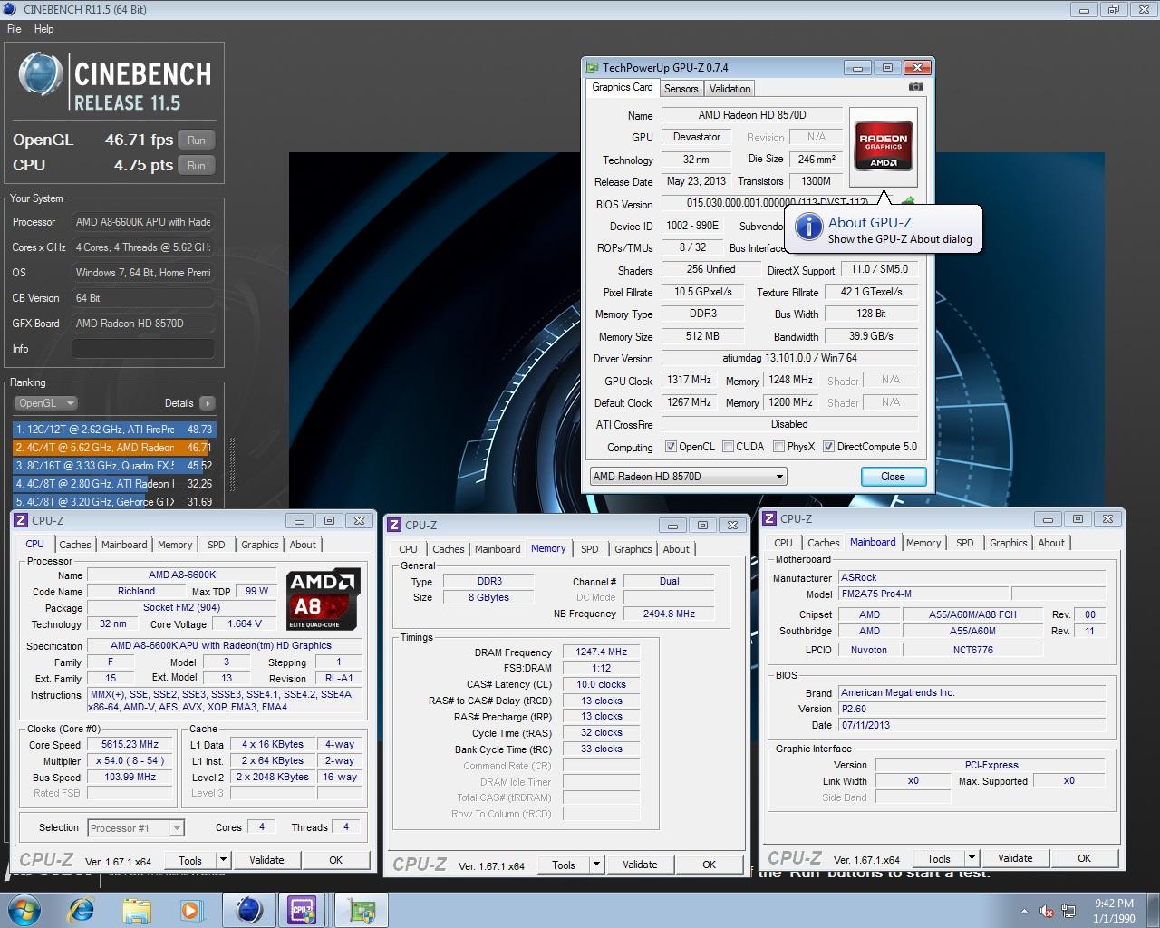Viewport: 1160px width, 928px height.
Task: Click OK in the middle CPU-Z window
Action: [x=709, y=865]
